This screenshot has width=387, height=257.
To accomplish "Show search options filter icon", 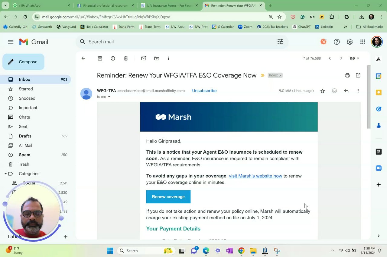I will tap(280, 42).
